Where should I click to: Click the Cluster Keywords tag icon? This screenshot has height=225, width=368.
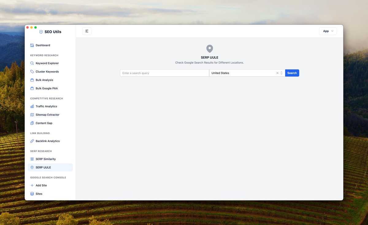tap(32, 72)
